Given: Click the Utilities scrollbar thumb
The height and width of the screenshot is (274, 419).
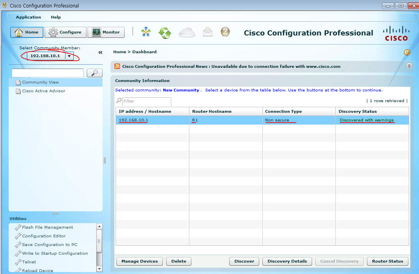Looking at the screenshot, I should (x=99, y=241).
